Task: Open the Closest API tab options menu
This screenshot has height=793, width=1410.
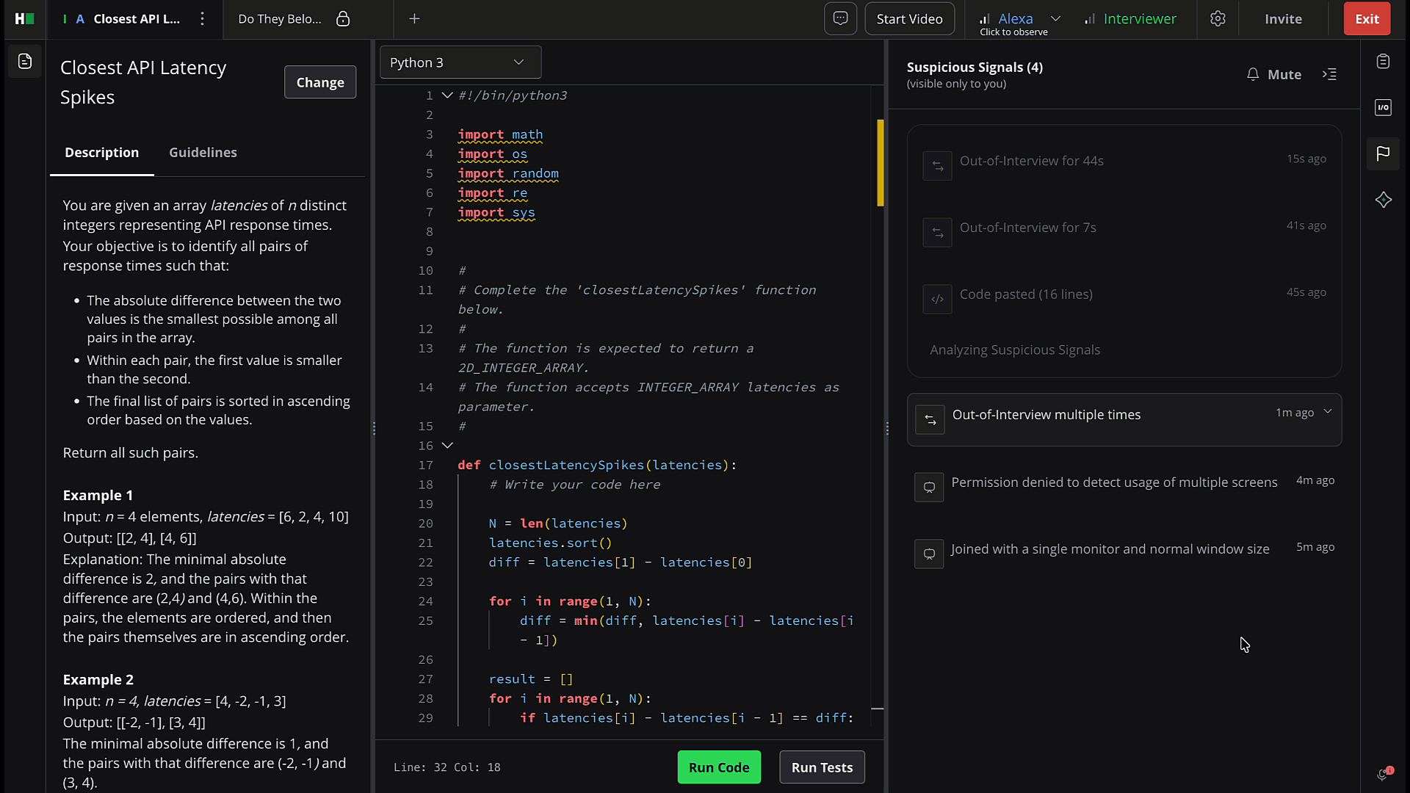Action: (x=202, y=19)
